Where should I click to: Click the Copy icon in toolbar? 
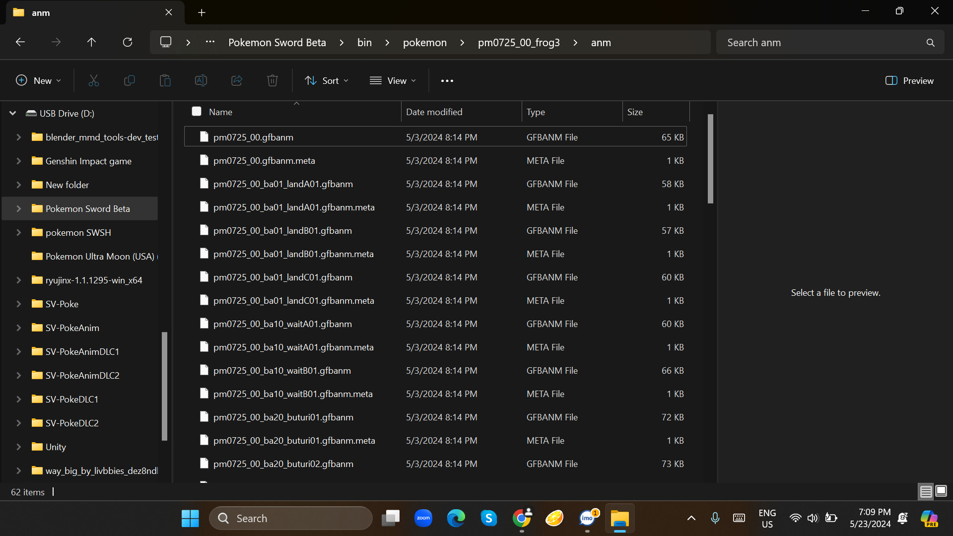click(129, 80)
